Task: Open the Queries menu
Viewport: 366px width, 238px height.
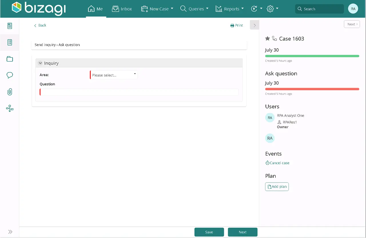Action: (194, 9)
